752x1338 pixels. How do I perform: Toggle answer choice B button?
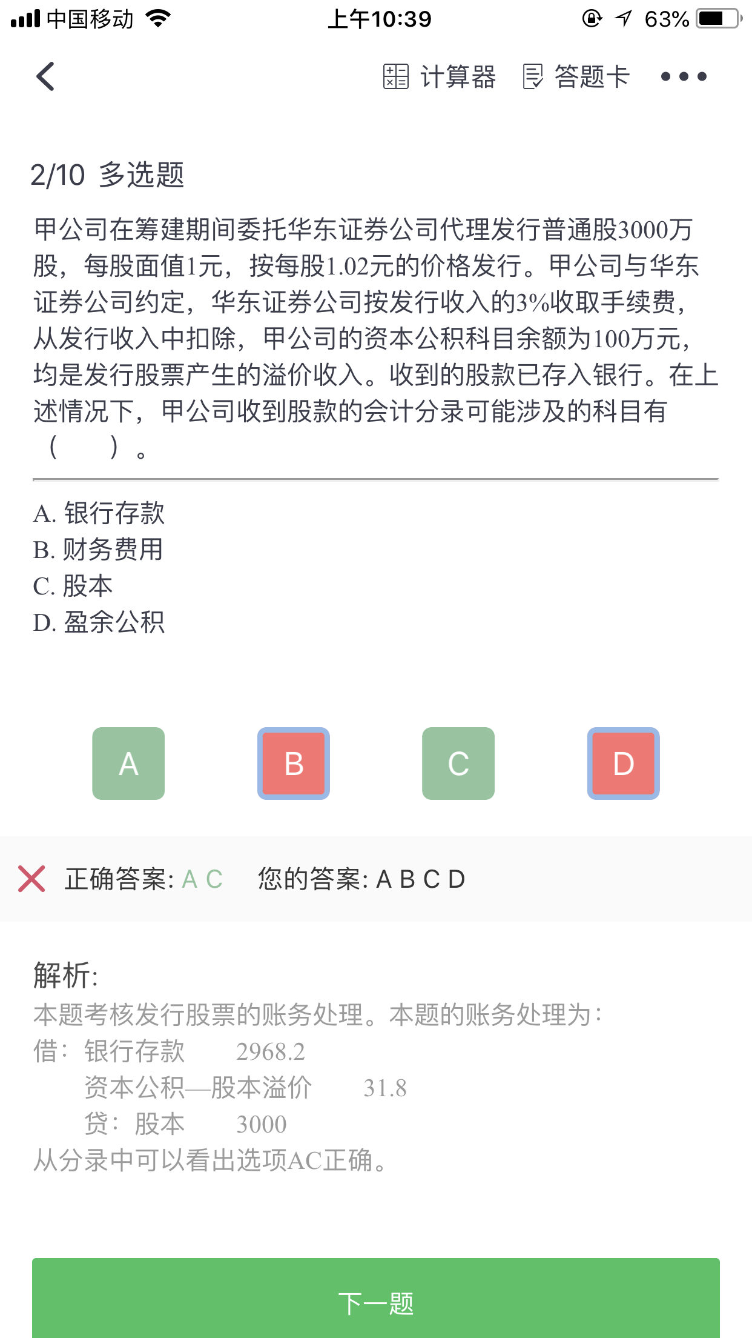click(x=294, y=764)
